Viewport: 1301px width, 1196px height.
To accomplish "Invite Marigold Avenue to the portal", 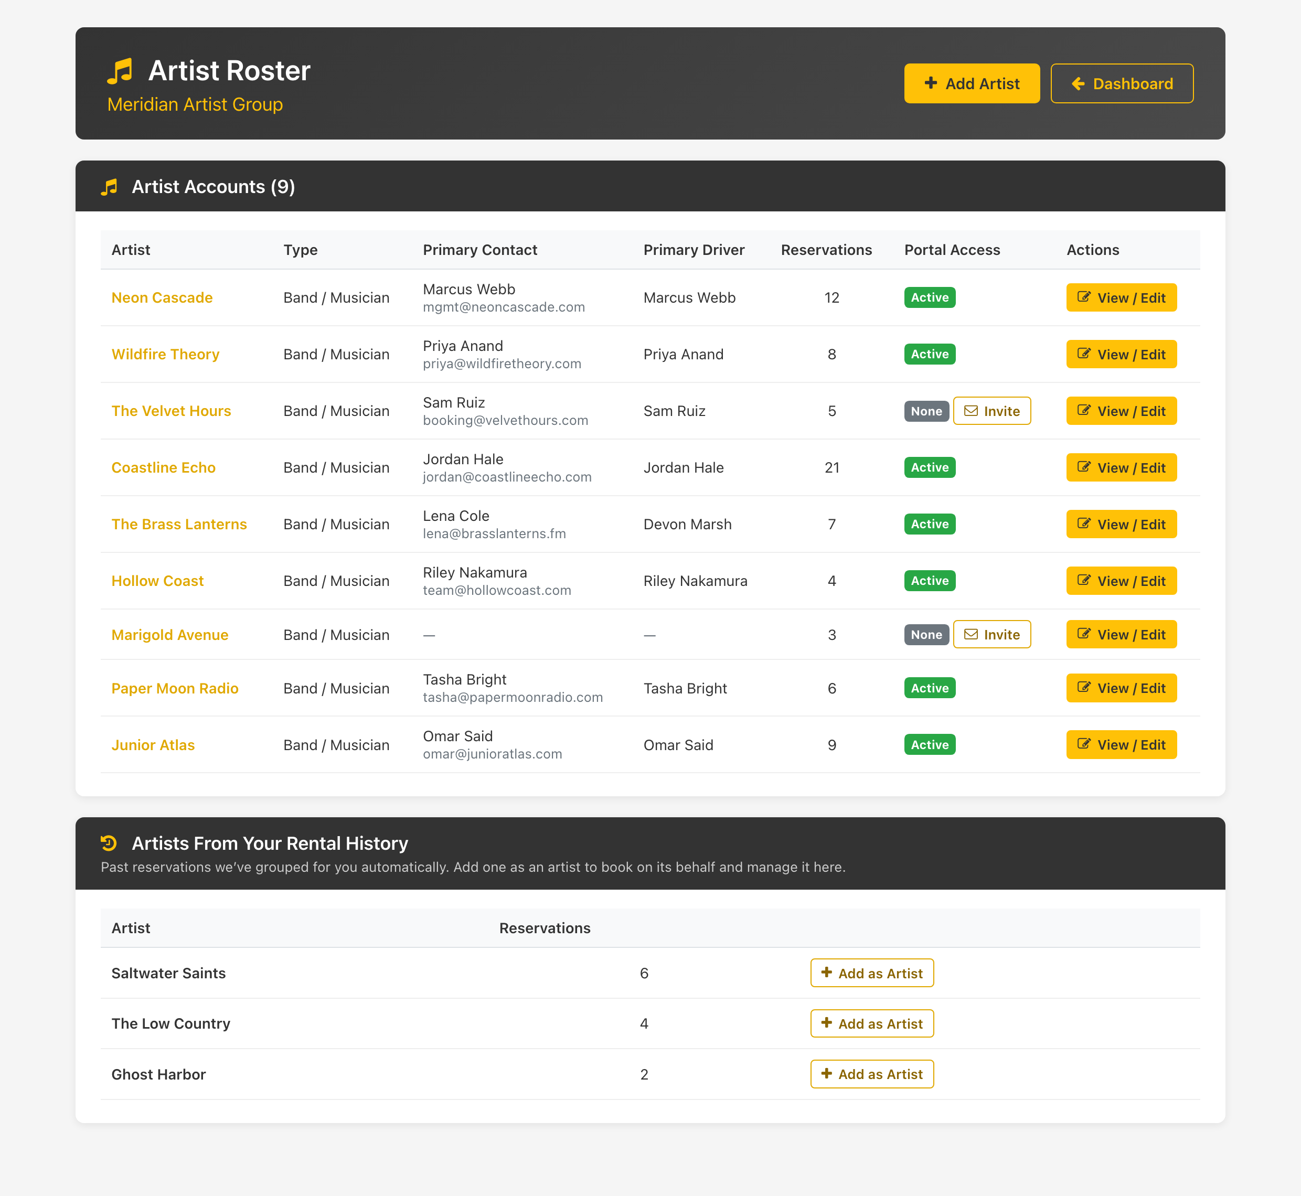I will pos(991,634).
